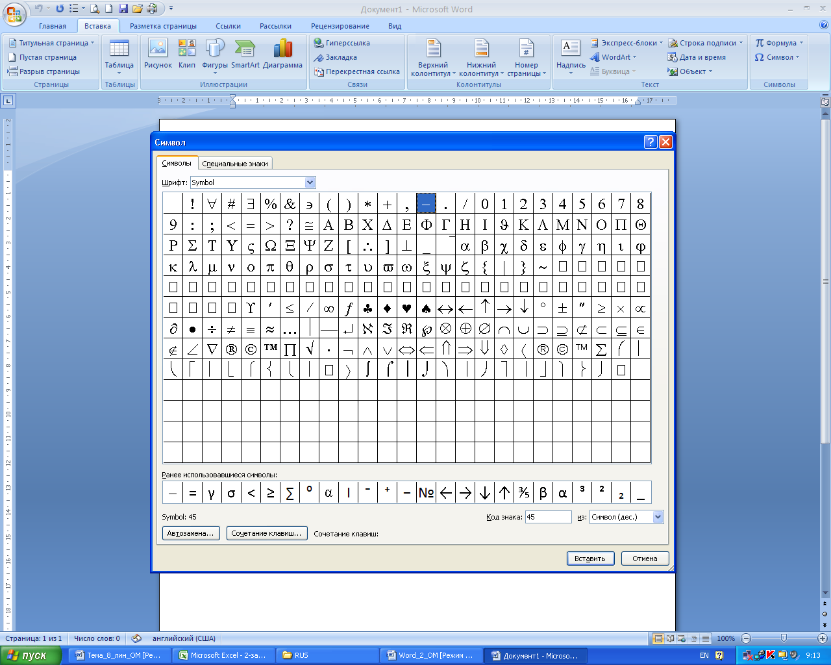The width and height of the screenshot is (831, 665).
Task: Open the Таблица table icon
Action: coord(119,57)
